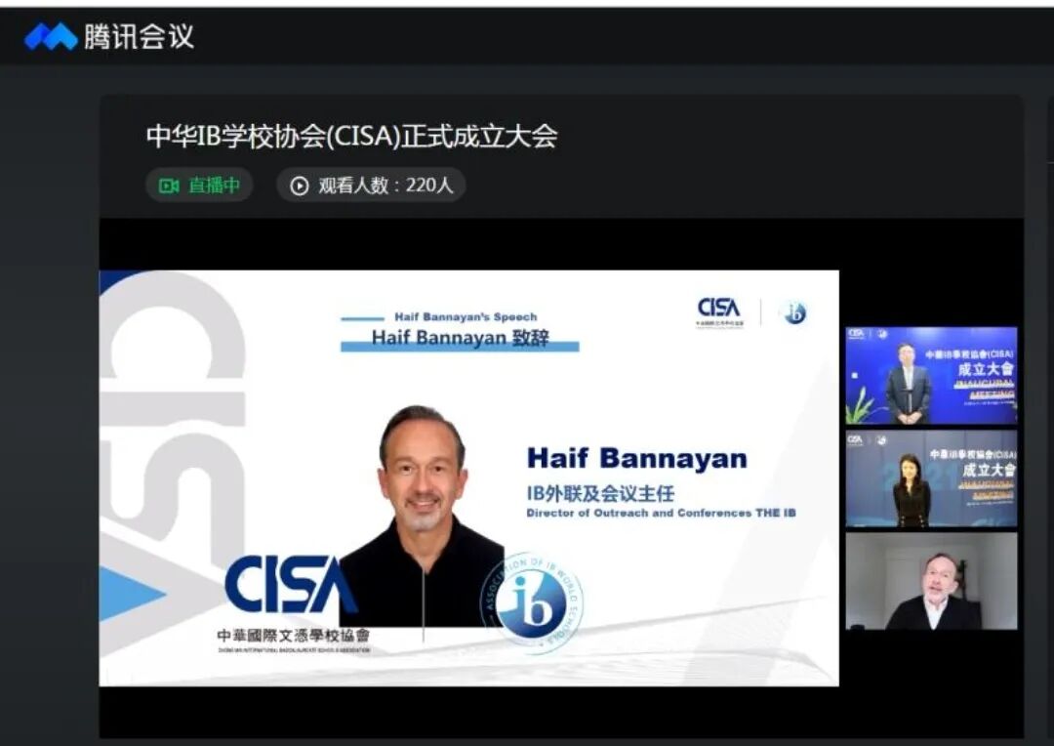The image size is (1054, 746).
Task: Click the meeting title 中华IB学校协会(CISA)正式成立大会
Action: [x=351, y=136]
